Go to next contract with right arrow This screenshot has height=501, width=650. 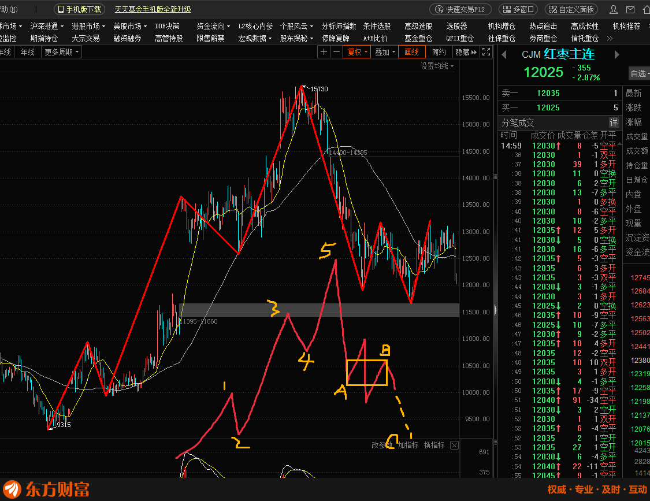pyautogui.click(x=617, y=55)
